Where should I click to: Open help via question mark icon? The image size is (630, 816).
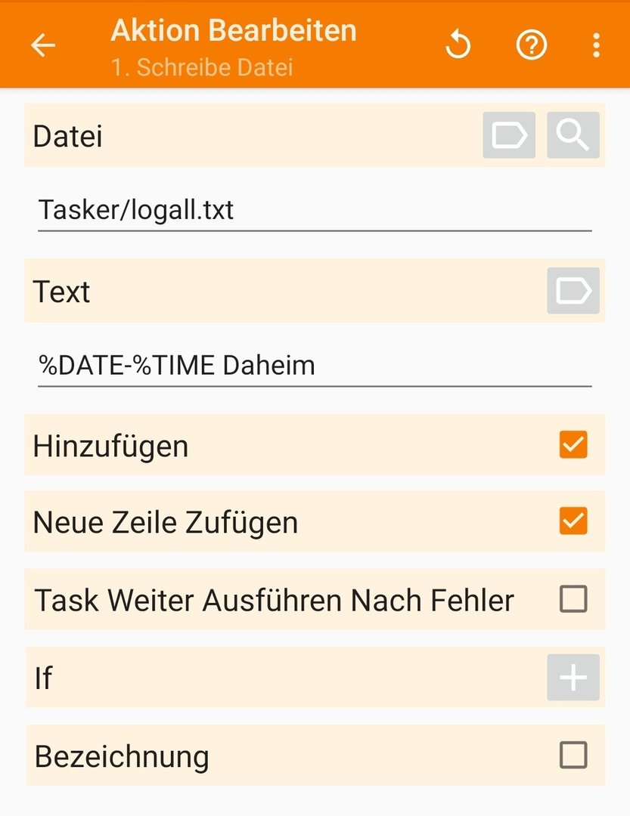point(531,45)
